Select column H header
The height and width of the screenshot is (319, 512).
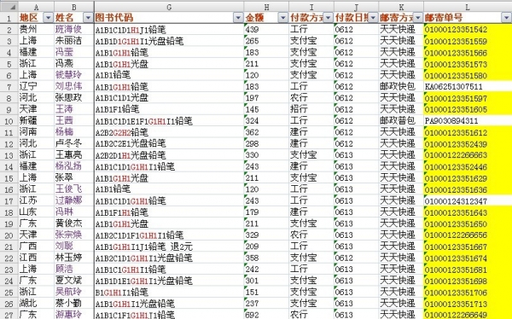coord(266,7)
